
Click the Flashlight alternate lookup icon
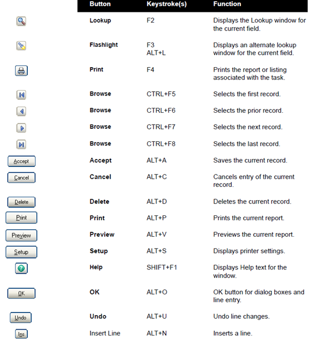pyautogui.click(x=21, y=46)
